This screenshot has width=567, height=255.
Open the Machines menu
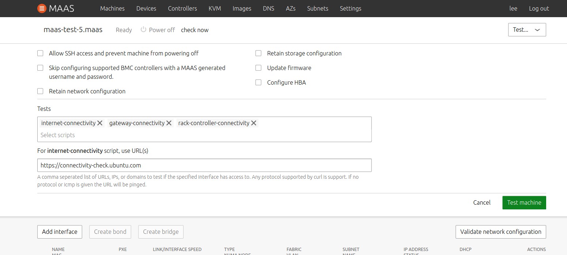(112, 8)
